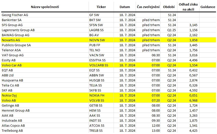Select the 'SFS Group AG' cell
The height and width of the screenshot is (134, 217).
point(12,25)
